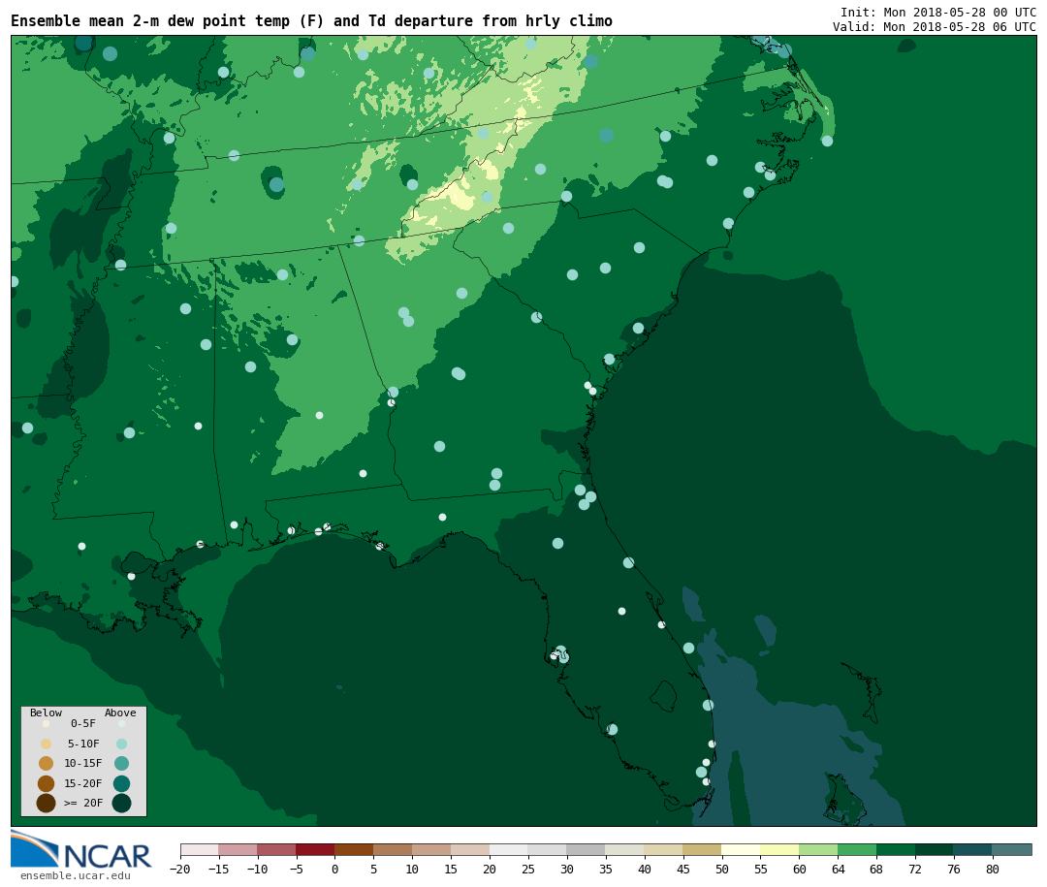Pick the medium green colorbar swatch between 64 and 68
Image resolution: width=1047 pixels, height=887 pixels.
click(857, 849)
